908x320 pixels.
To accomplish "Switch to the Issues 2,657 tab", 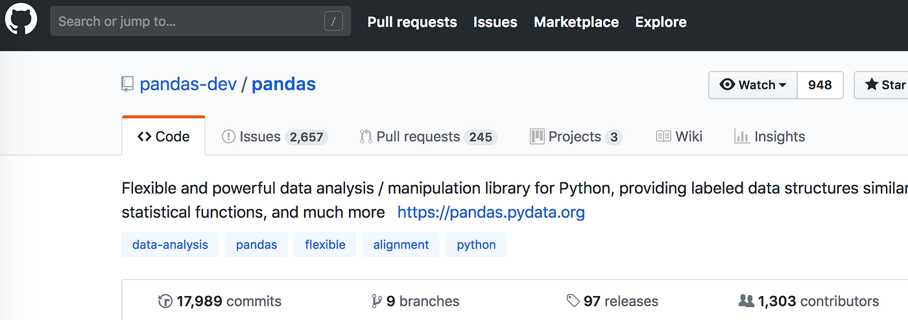I will coord(274,137).
